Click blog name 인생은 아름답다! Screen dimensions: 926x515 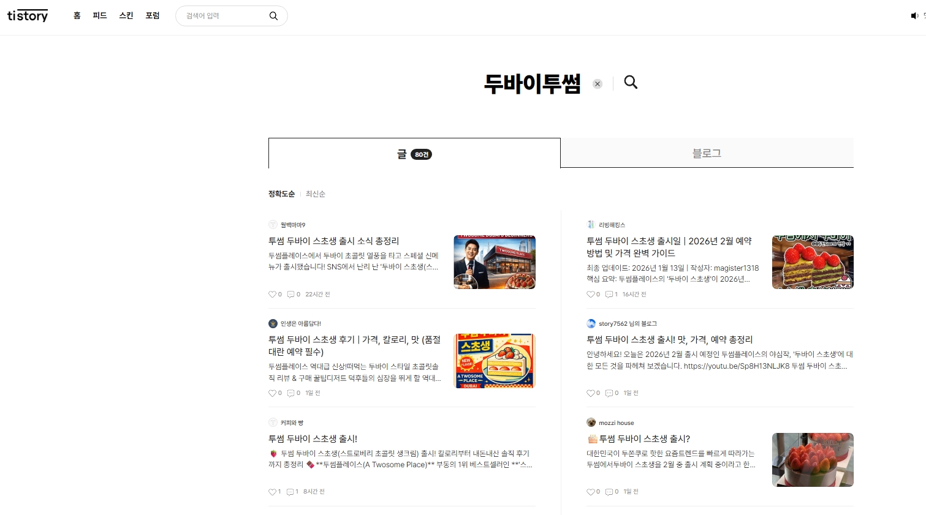pos(301,324)
